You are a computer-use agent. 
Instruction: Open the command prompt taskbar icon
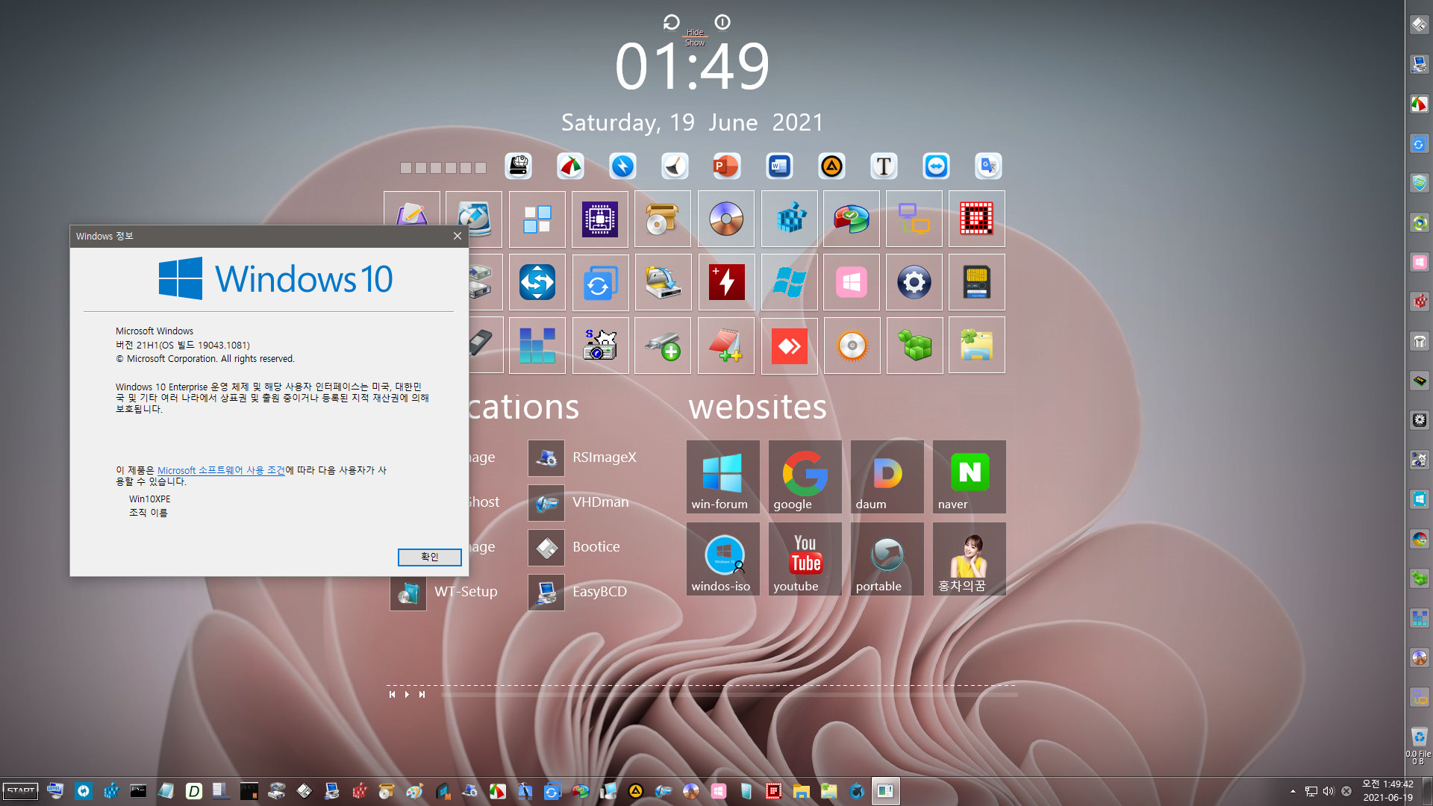coord(138,791)
